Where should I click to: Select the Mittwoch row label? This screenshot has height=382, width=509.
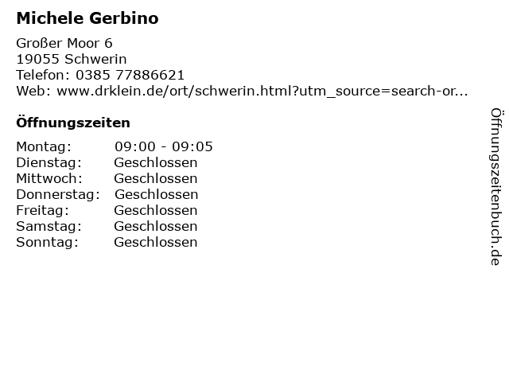pos(49,178)
